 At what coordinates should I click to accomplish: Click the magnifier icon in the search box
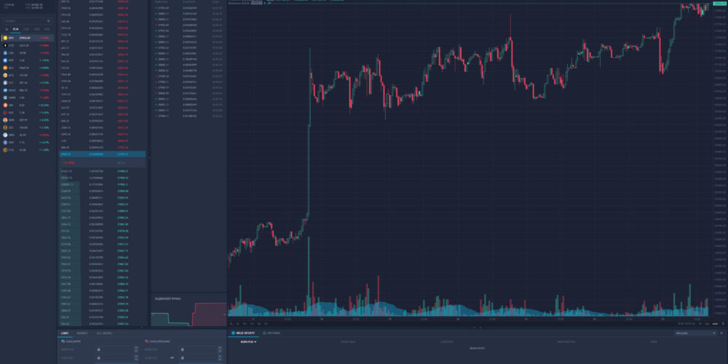[x=49, y=21]
